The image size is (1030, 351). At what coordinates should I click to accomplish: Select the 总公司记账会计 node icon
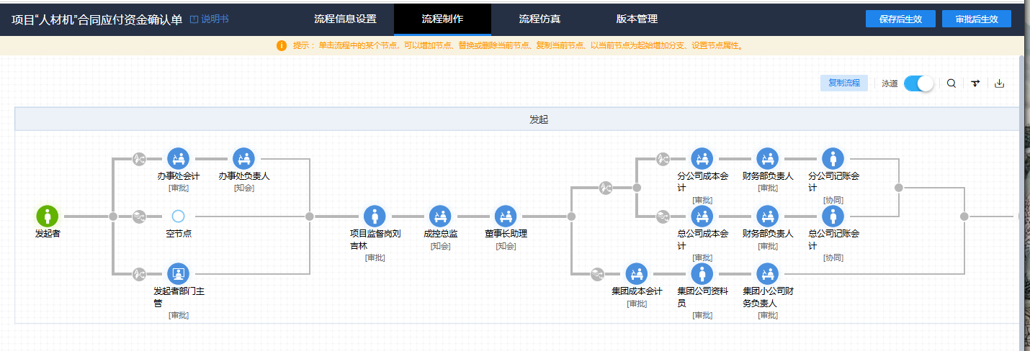(x=833, y=216)
